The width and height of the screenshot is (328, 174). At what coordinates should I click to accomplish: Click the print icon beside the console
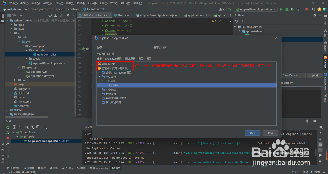[x=320, y=156]
